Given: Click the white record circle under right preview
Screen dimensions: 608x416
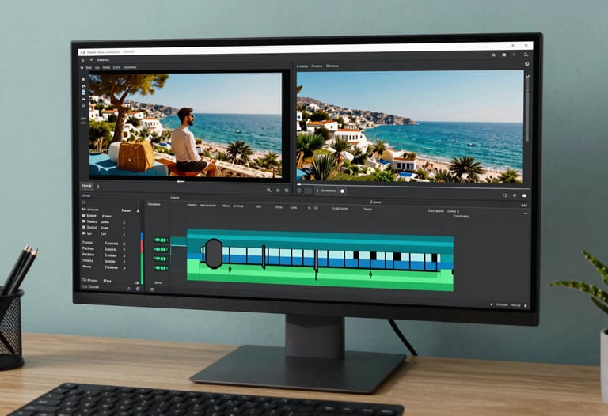Looking at the screenshot, I should coord(342,191).
